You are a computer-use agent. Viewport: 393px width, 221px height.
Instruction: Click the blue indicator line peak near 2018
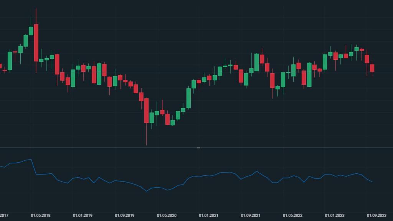[x=31, y=159]
